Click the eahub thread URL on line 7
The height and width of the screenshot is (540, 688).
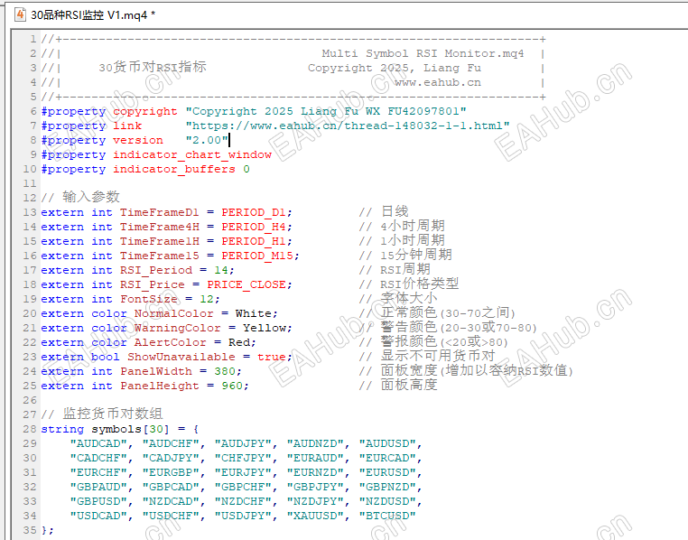point(348,126)
